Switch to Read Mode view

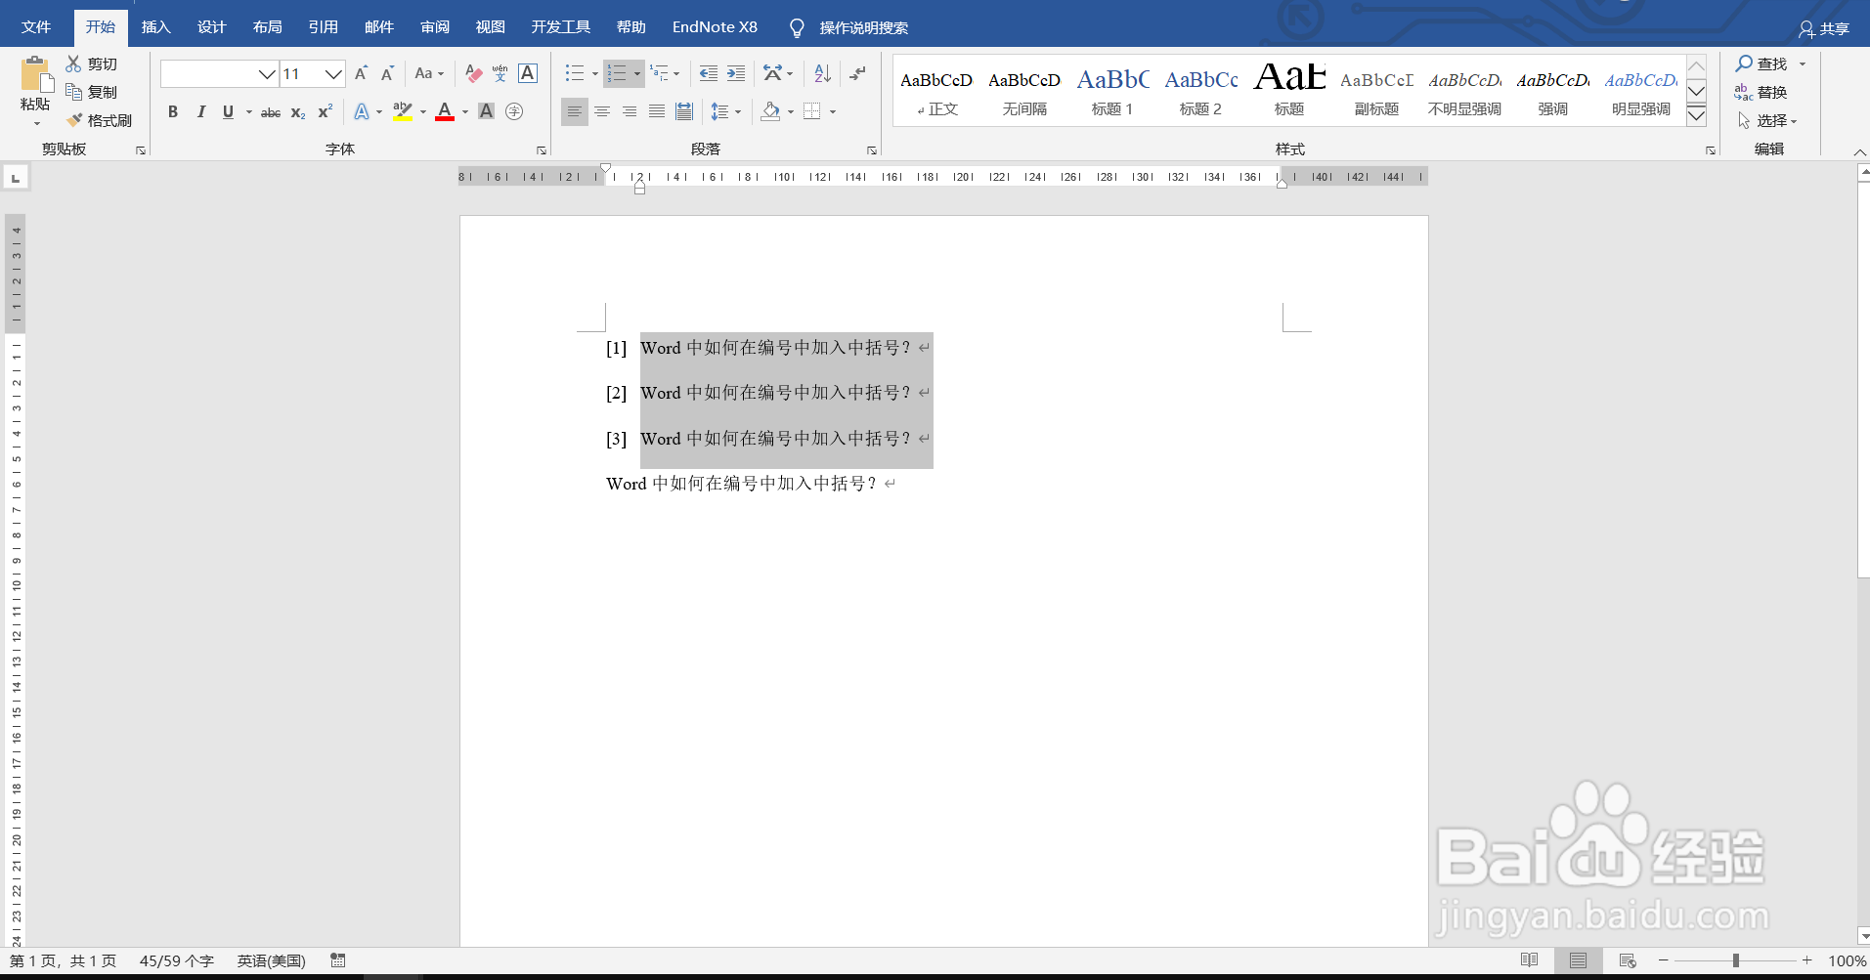1530,960
